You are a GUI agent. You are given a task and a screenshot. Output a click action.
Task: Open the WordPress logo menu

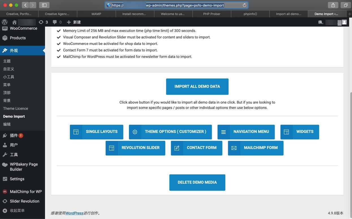click(5, 22)
